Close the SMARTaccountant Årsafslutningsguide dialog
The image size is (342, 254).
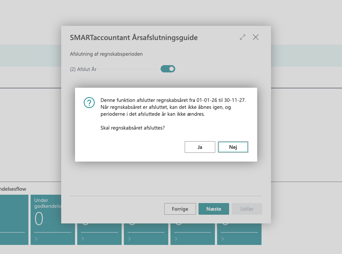(x=256, y=37)
